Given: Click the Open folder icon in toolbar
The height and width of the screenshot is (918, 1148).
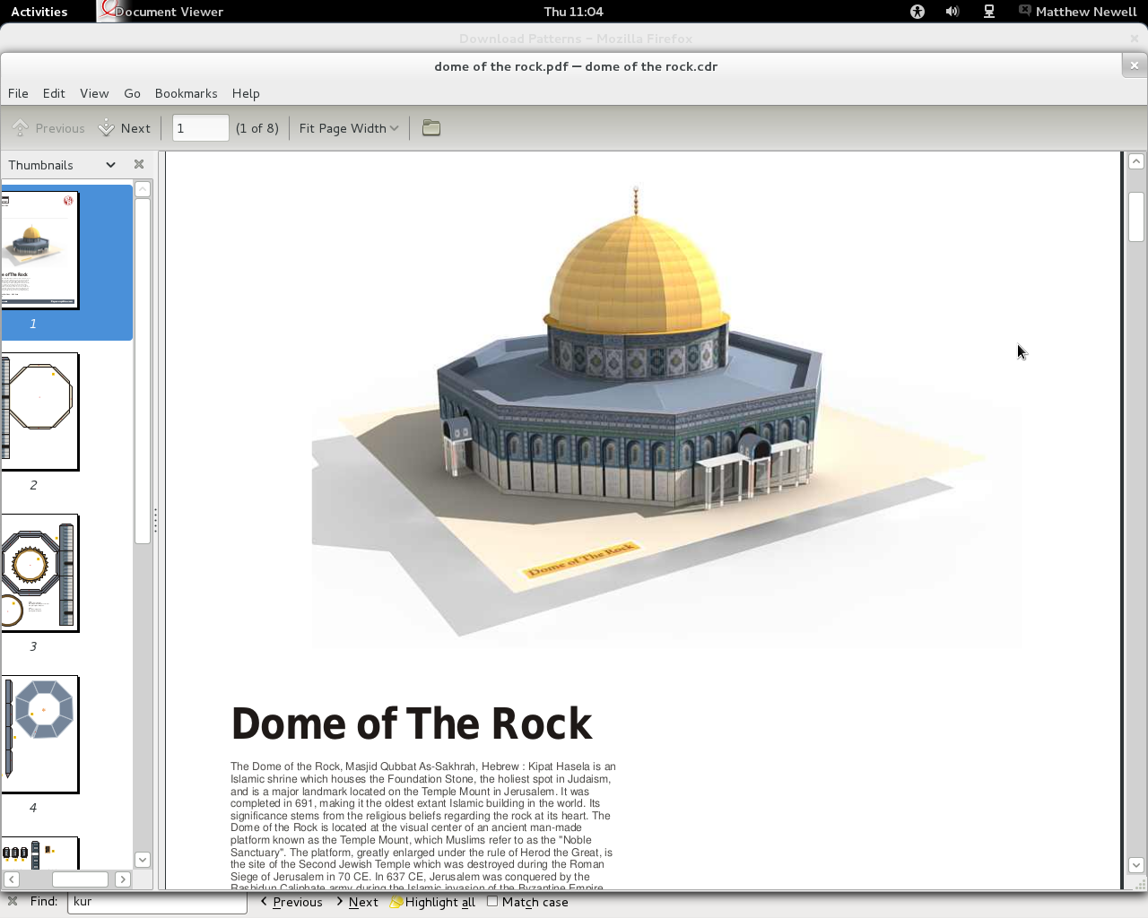Looking at the screenshot, I should click(431, 128).
